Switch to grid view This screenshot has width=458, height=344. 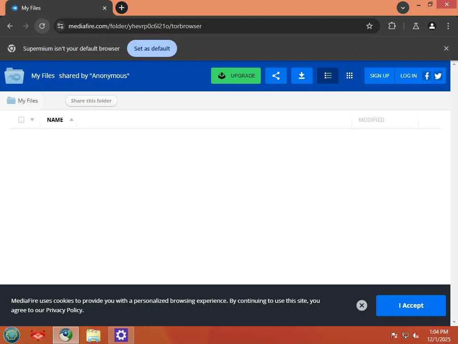pos(349,76)
